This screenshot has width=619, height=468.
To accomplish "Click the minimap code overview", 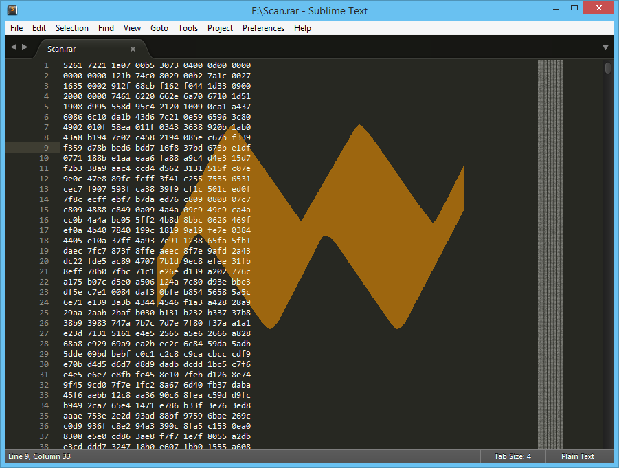I will pyautogui.click(x=550, y=254).
